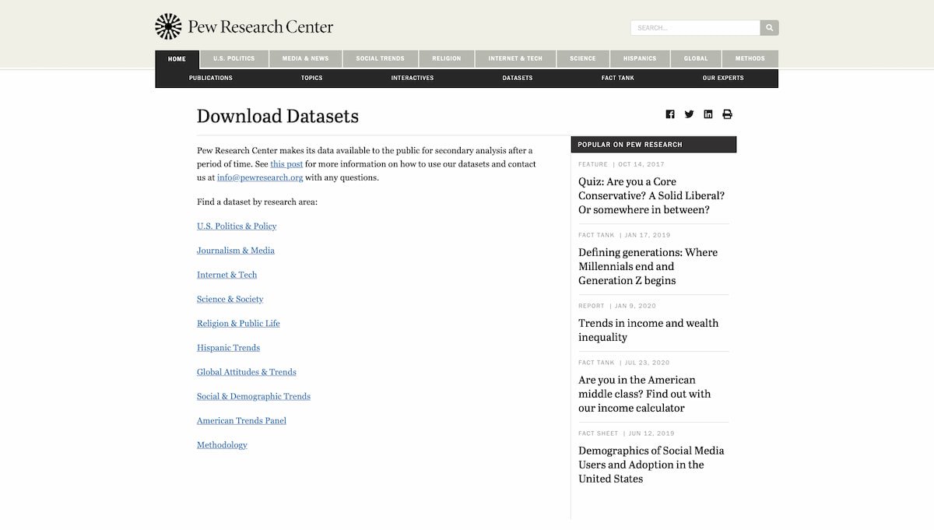Print the page using the printer icon

[x=726, y=114]
